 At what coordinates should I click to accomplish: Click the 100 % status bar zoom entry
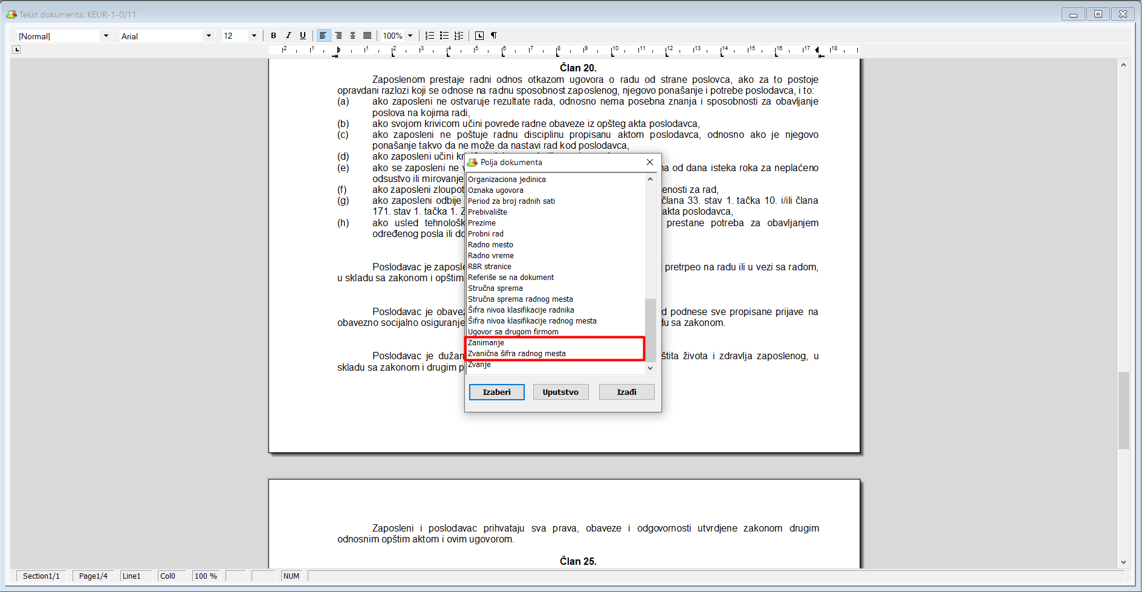pyautogui.click(x=206, y=576)
